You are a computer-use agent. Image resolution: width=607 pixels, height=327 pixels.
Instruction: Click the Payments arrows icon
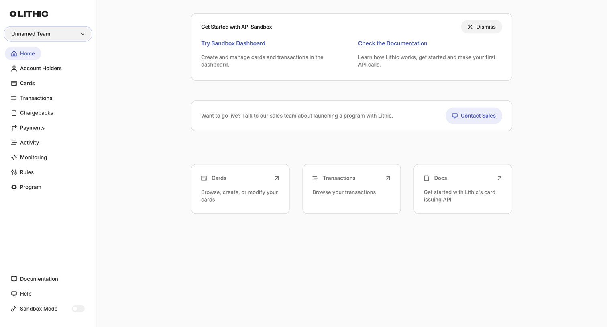pos(14,128)
